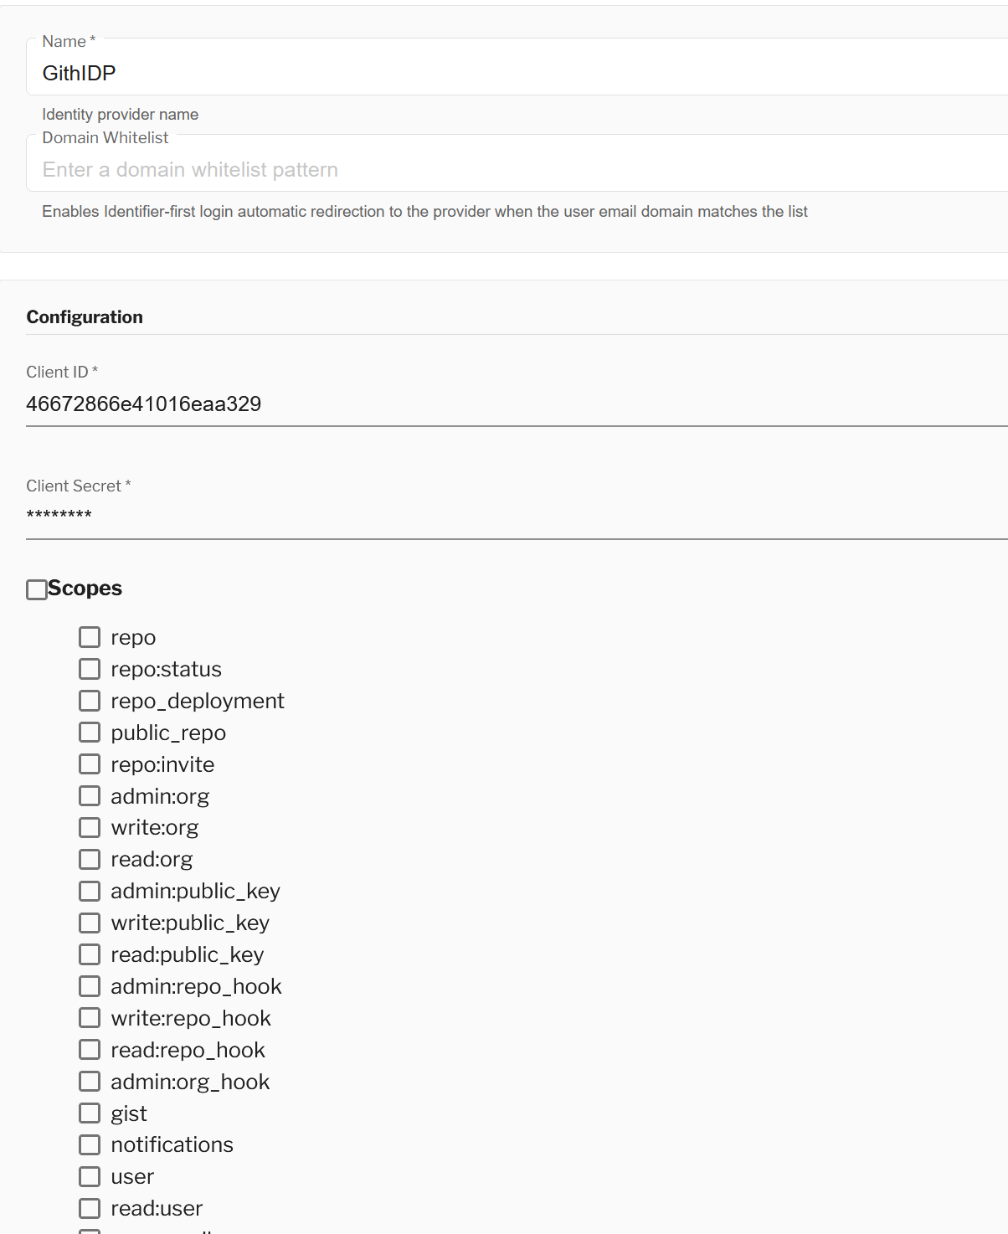The height and width of the screenshot is (1234, 1008).
Task: Click the Domain Whitelist pattern field
Action: (x=502, y=170)
